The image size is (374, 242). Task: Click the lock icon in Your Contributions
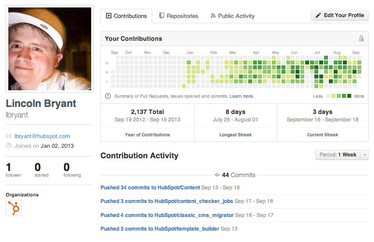(361, 39)
